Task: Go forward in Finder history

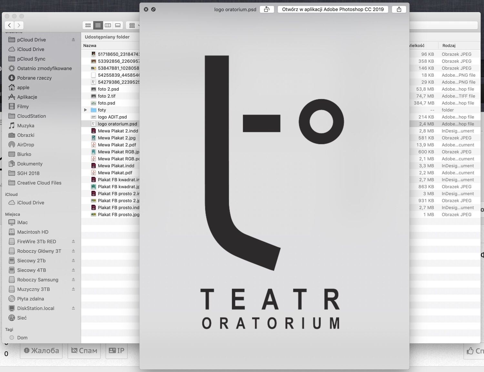Action: click(19, 25)
